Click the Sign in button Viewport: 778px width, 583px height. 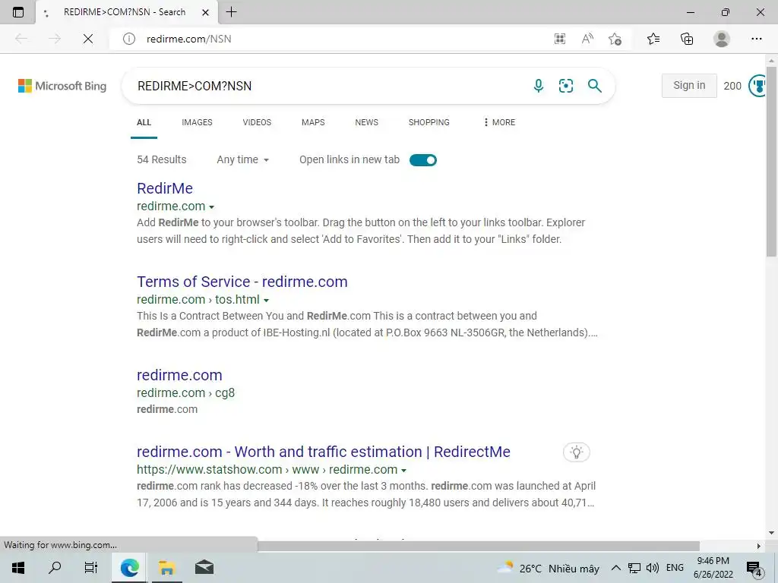tap(689, 85)
